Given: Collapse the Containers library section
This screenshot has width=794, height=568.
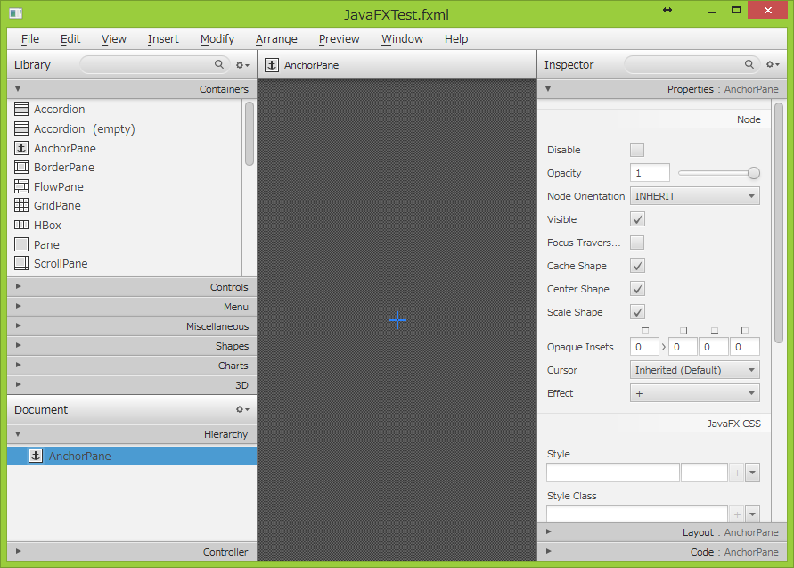Looking at the screenshot, I should coord(132,88).
